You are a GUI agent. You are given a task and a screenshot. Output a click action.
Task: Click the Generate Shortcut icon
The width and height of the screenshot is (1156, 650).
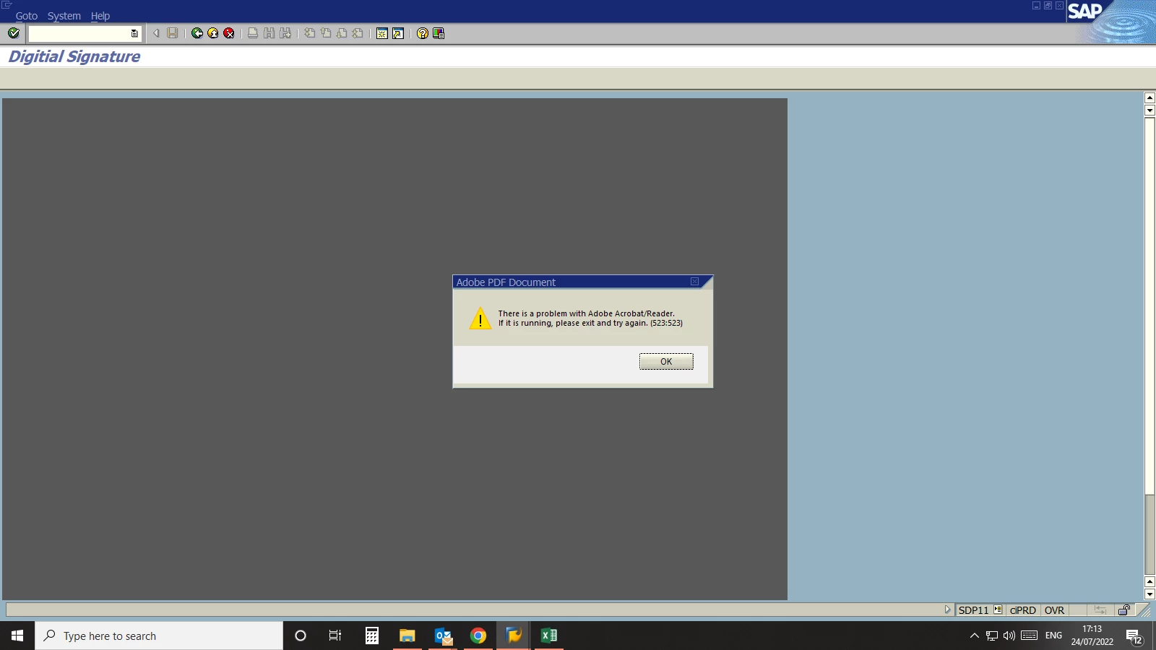click(397, 33)
